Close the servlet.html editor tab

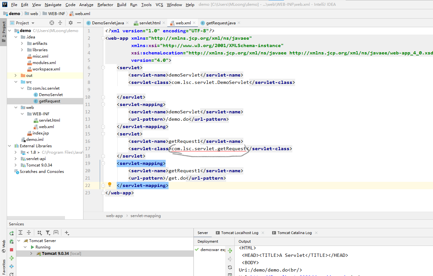(x=164, y=23)
